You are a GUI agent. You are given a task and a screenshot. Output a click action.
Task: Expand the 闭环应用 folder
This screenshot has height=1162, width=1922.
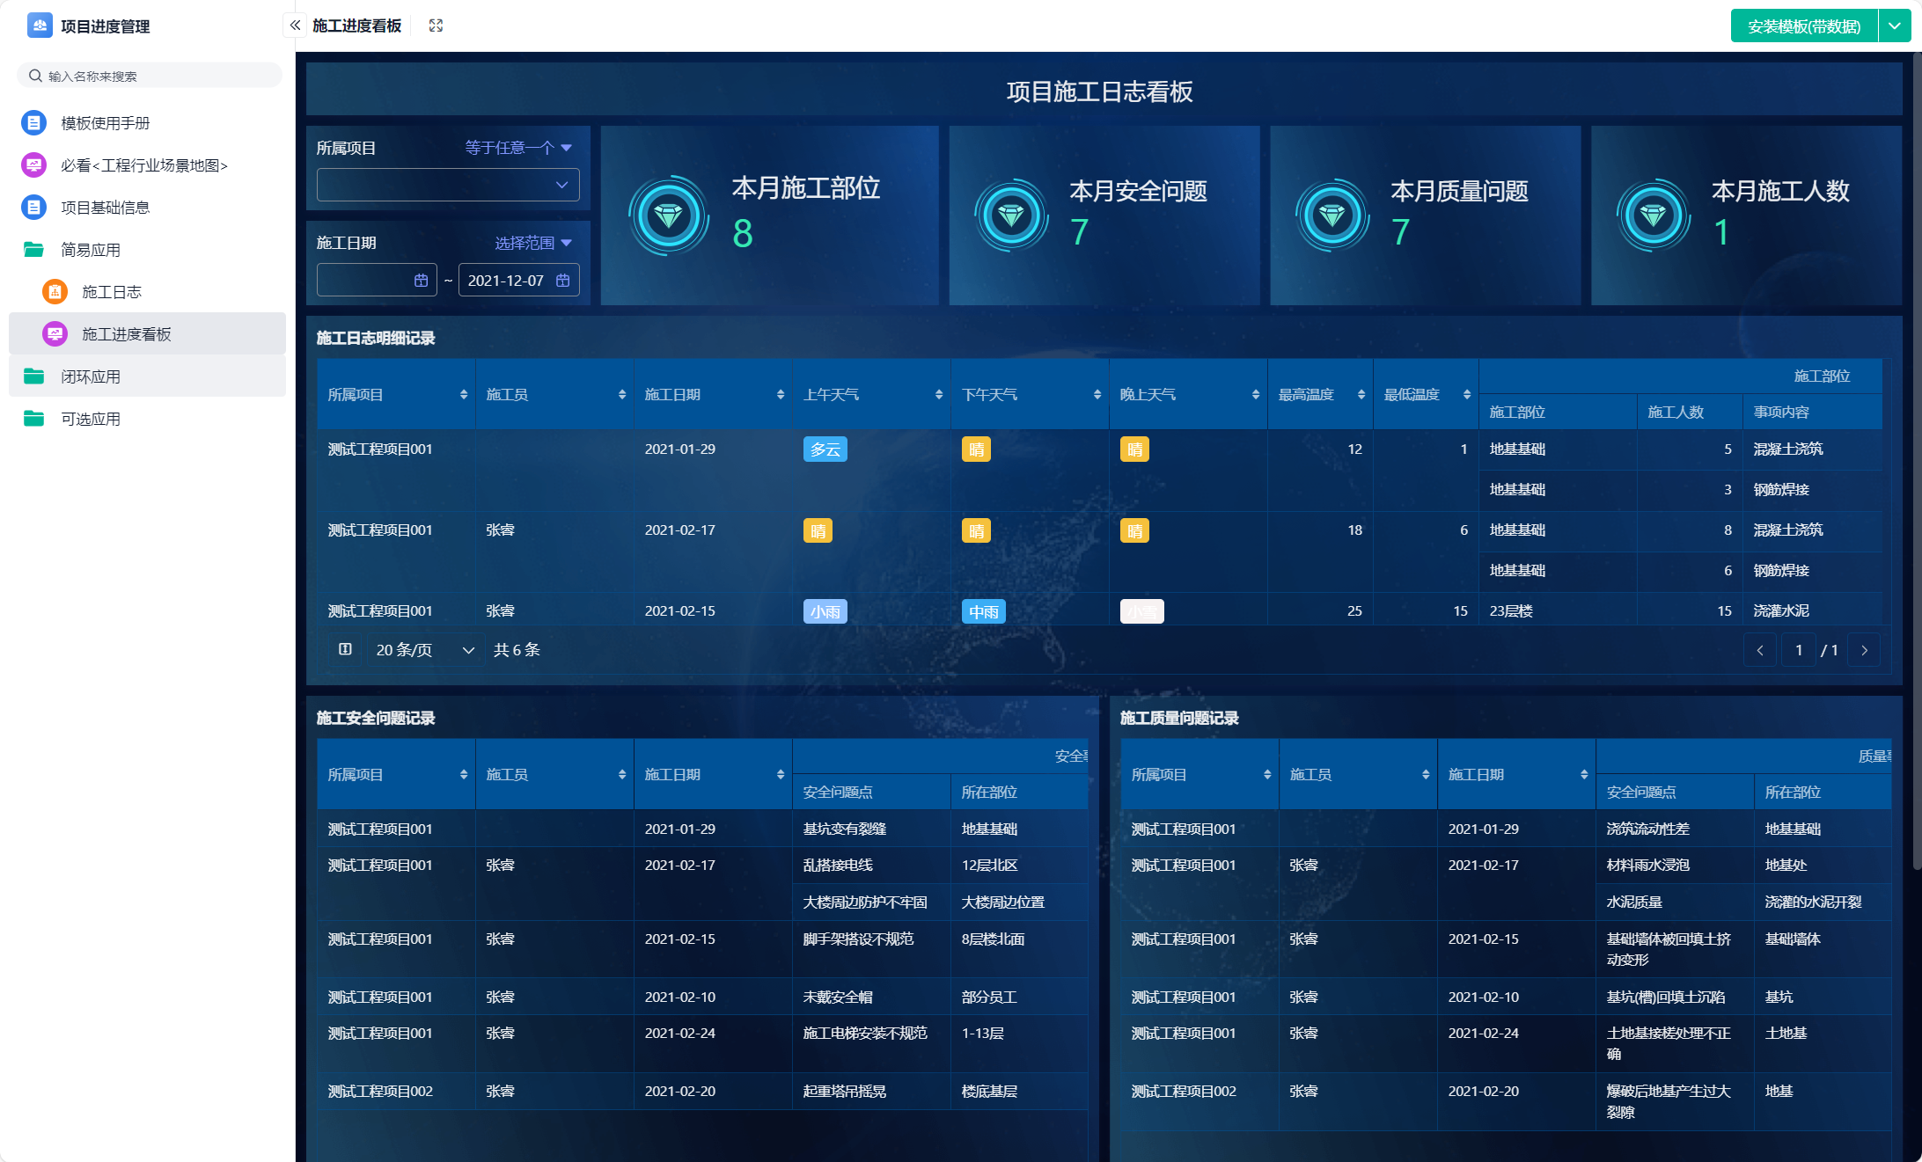click(x=90, y=376)
